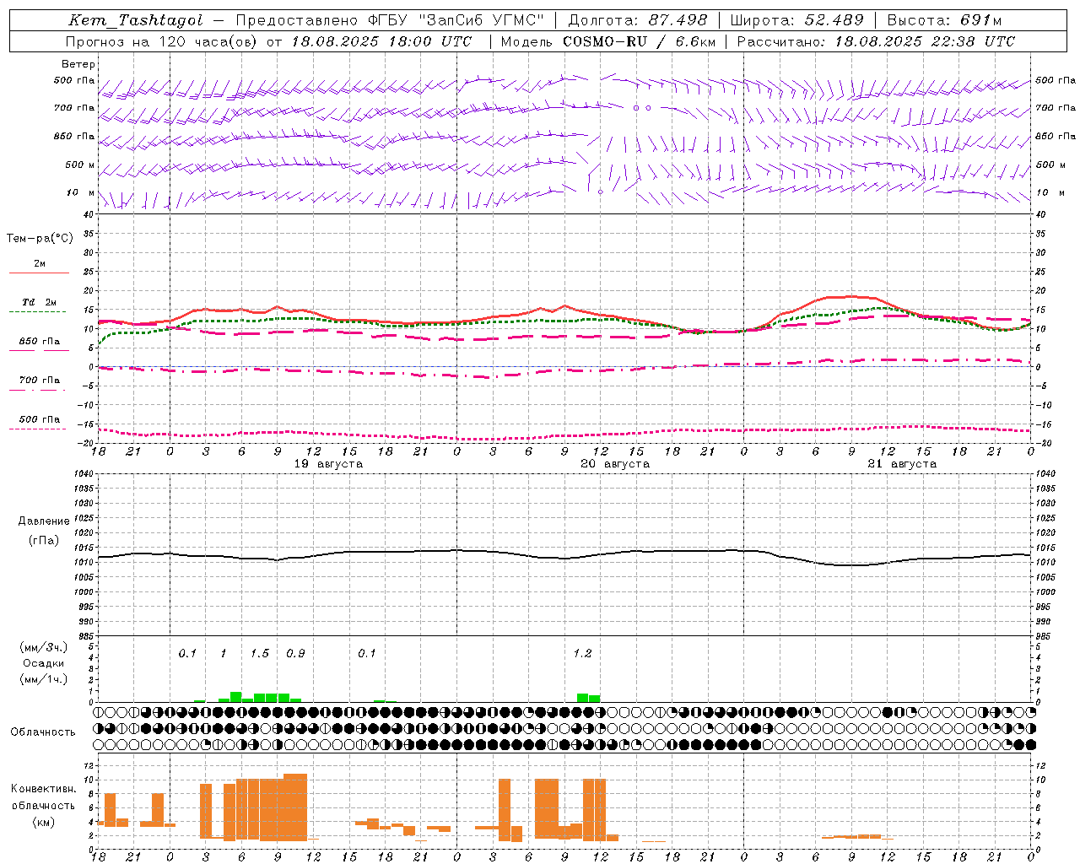Click the 20 августа date label
Image resolution: width=1080 pixels, height=864 pixels.
(x=615, y=464)
